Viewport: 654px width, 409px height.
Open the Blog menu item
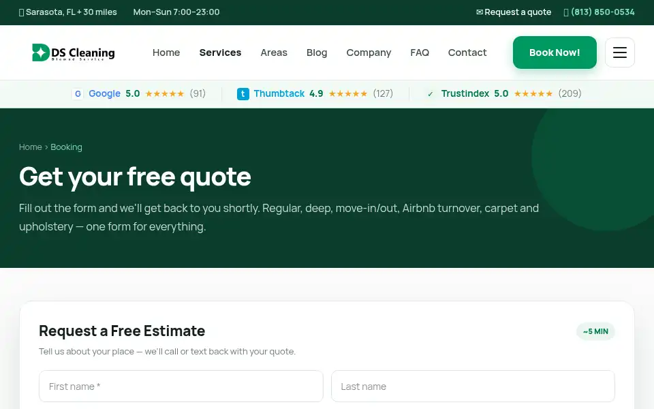(x=317, y=52)
